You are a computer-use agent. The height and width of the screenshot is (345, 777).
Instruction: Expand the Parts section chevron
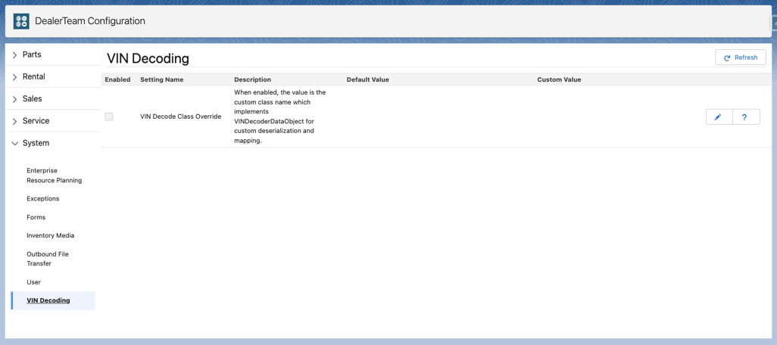[15, 54]
